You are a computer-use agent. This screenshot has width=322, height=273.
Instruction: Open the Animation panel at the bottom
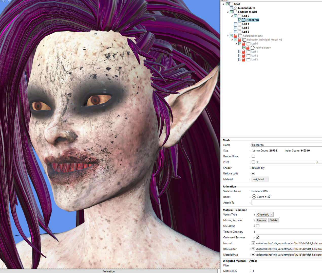coord(108,271)
